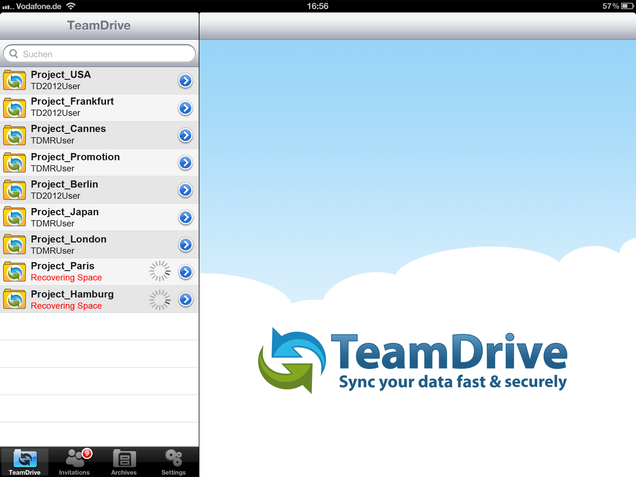This screenshot has height=477, width=636.
Task: Open the Project_Berlin folder icon
Action: 15,190
